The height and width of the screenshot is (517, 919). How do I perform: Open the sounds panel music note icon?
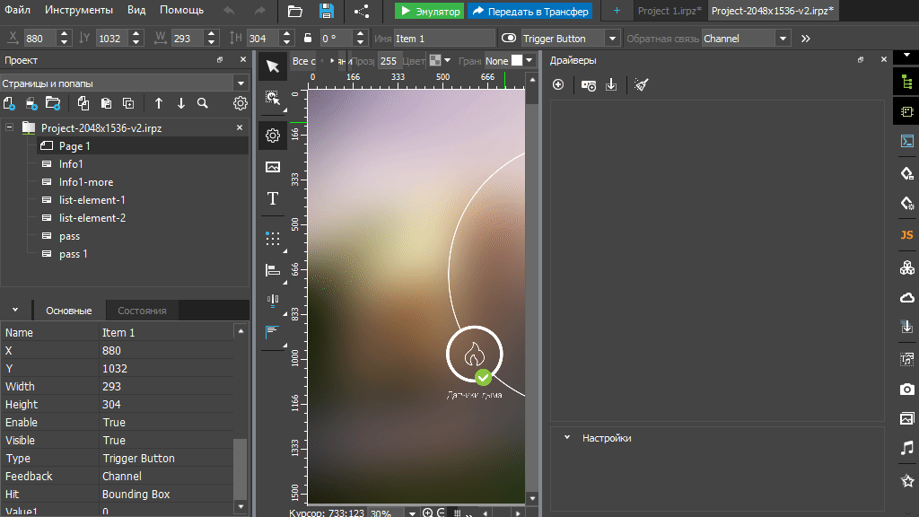click(x=906, y=449)
